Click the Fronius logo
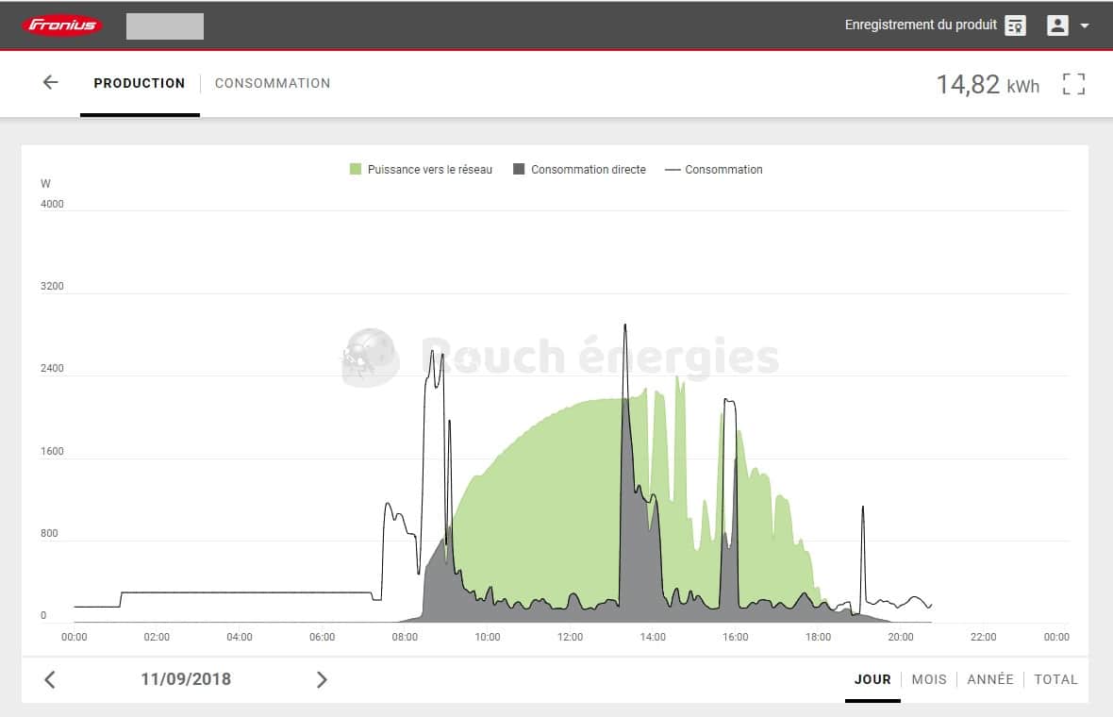Screen dimensions: 1113x717 pos(62,25)
